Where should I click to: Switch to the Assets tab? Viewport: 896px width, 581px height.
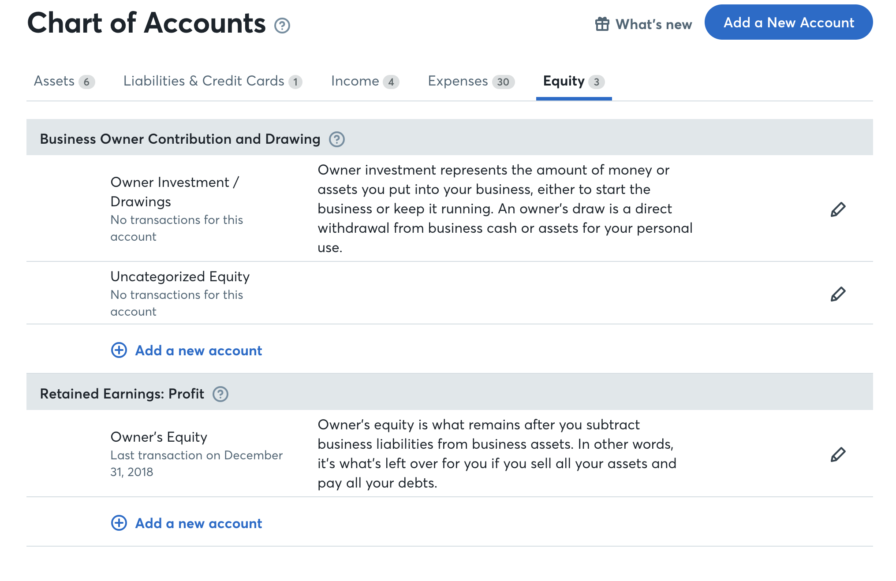click(54, 81)
